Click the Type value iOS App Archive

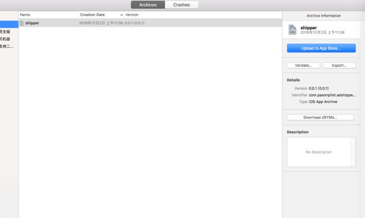pos(323,102)
